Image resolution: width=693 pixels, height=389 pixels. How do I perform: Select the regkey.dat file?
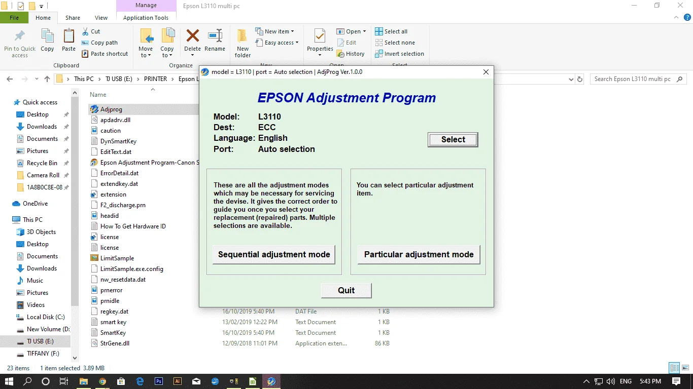tap(114, 312)
